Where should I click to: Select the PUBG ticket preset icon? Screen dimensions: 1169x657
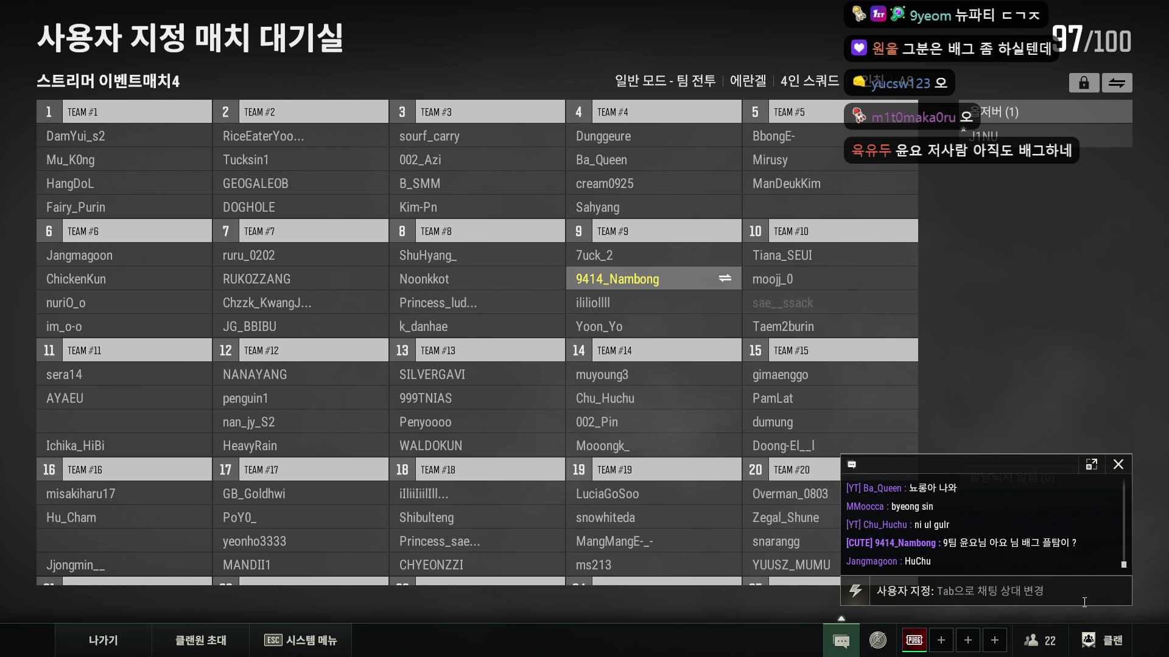(915, 640)
